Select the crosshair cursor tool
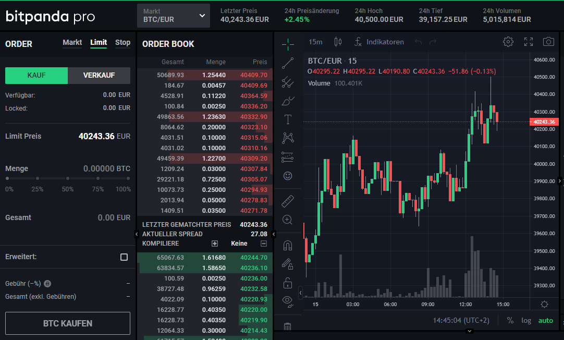 288,44
